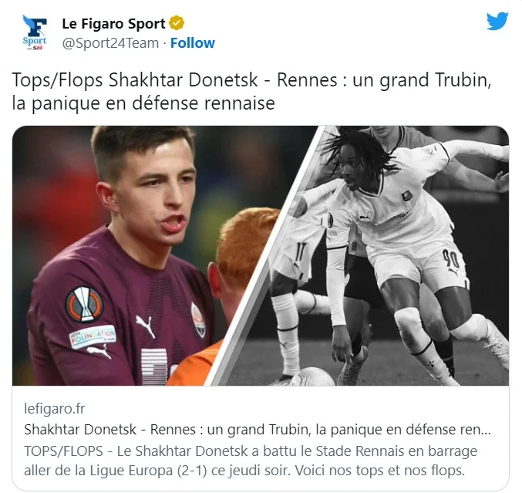
Task: Open the @Sport24Team handle
Action: (x=110, y=43)
